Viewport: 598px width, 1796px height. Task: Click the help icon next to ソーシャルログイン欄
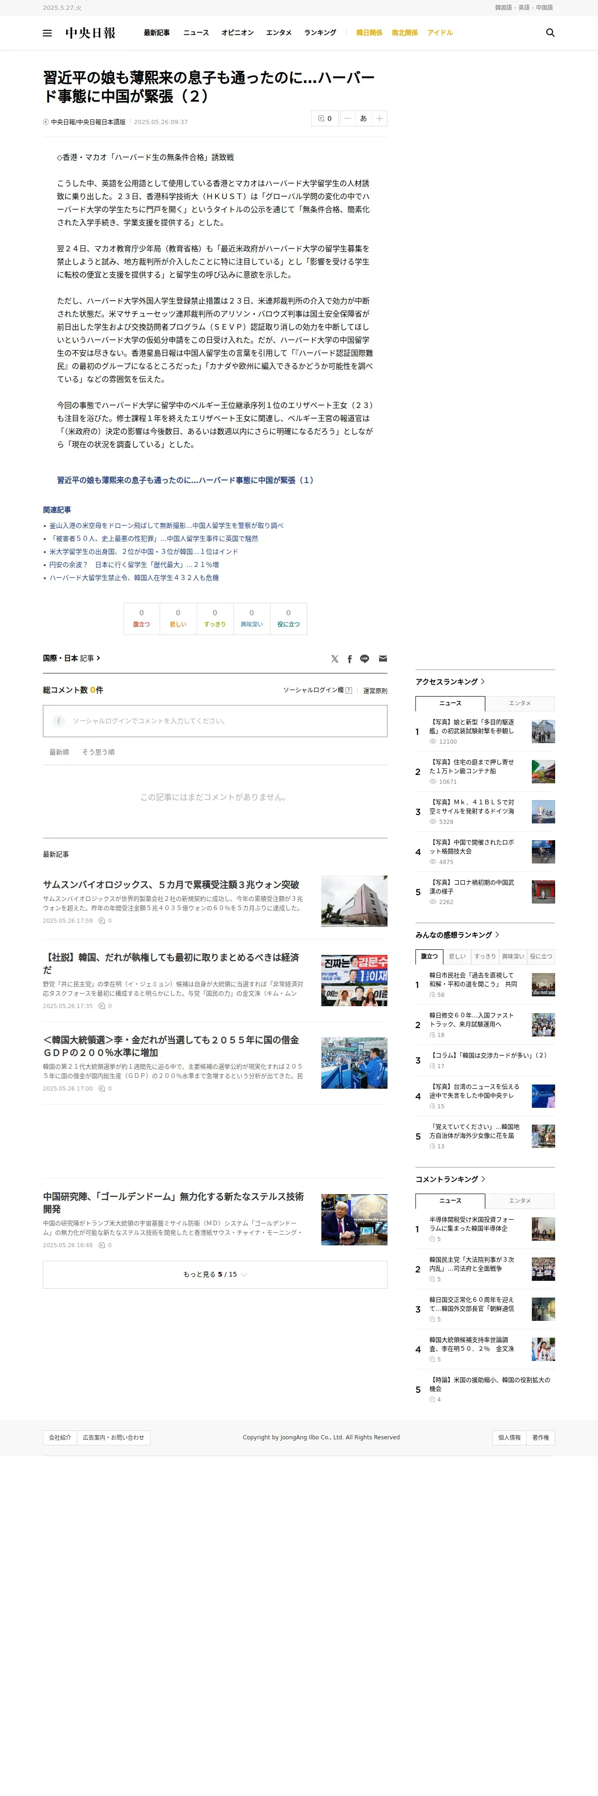(x=349, y=690)
